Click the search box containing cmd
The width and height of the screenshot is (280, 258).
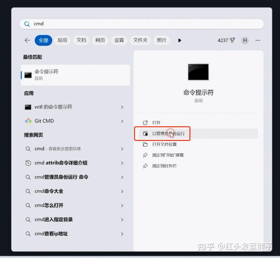click(x=141, y=24)
